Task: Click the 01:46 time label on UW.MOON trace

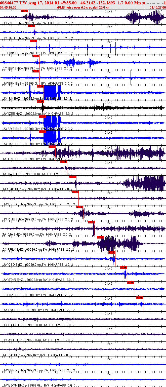Action: click(108, 374)
